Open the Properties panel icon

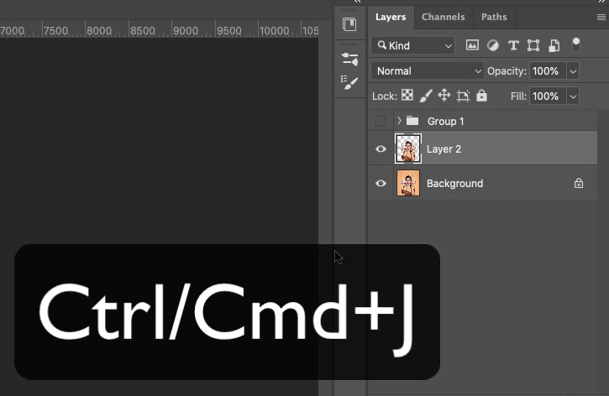[349, 59]
